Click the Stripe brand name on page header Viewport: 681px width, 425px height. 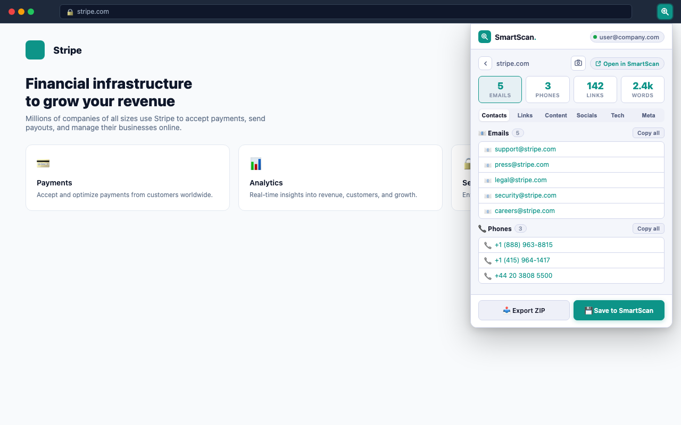68,50
